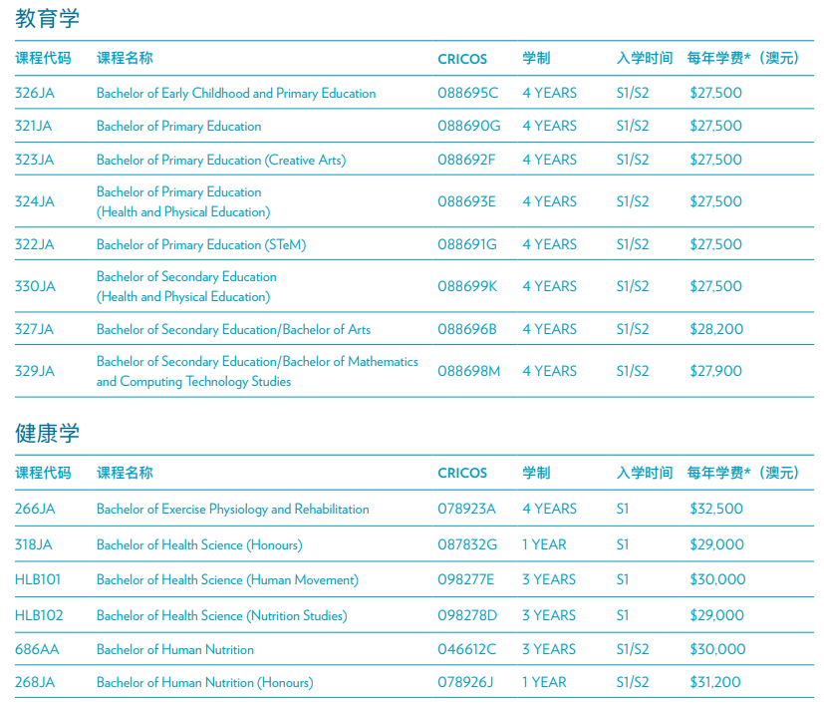Viewport: 824px width, 708px height.
Task: Select Bachelor of Secondary Education/Bachelor of Arts
Action: pos(233,330)
